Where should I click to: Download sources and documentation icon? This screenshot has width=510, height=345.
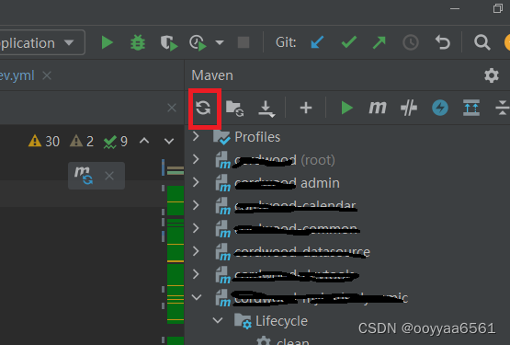click(266, 109)
